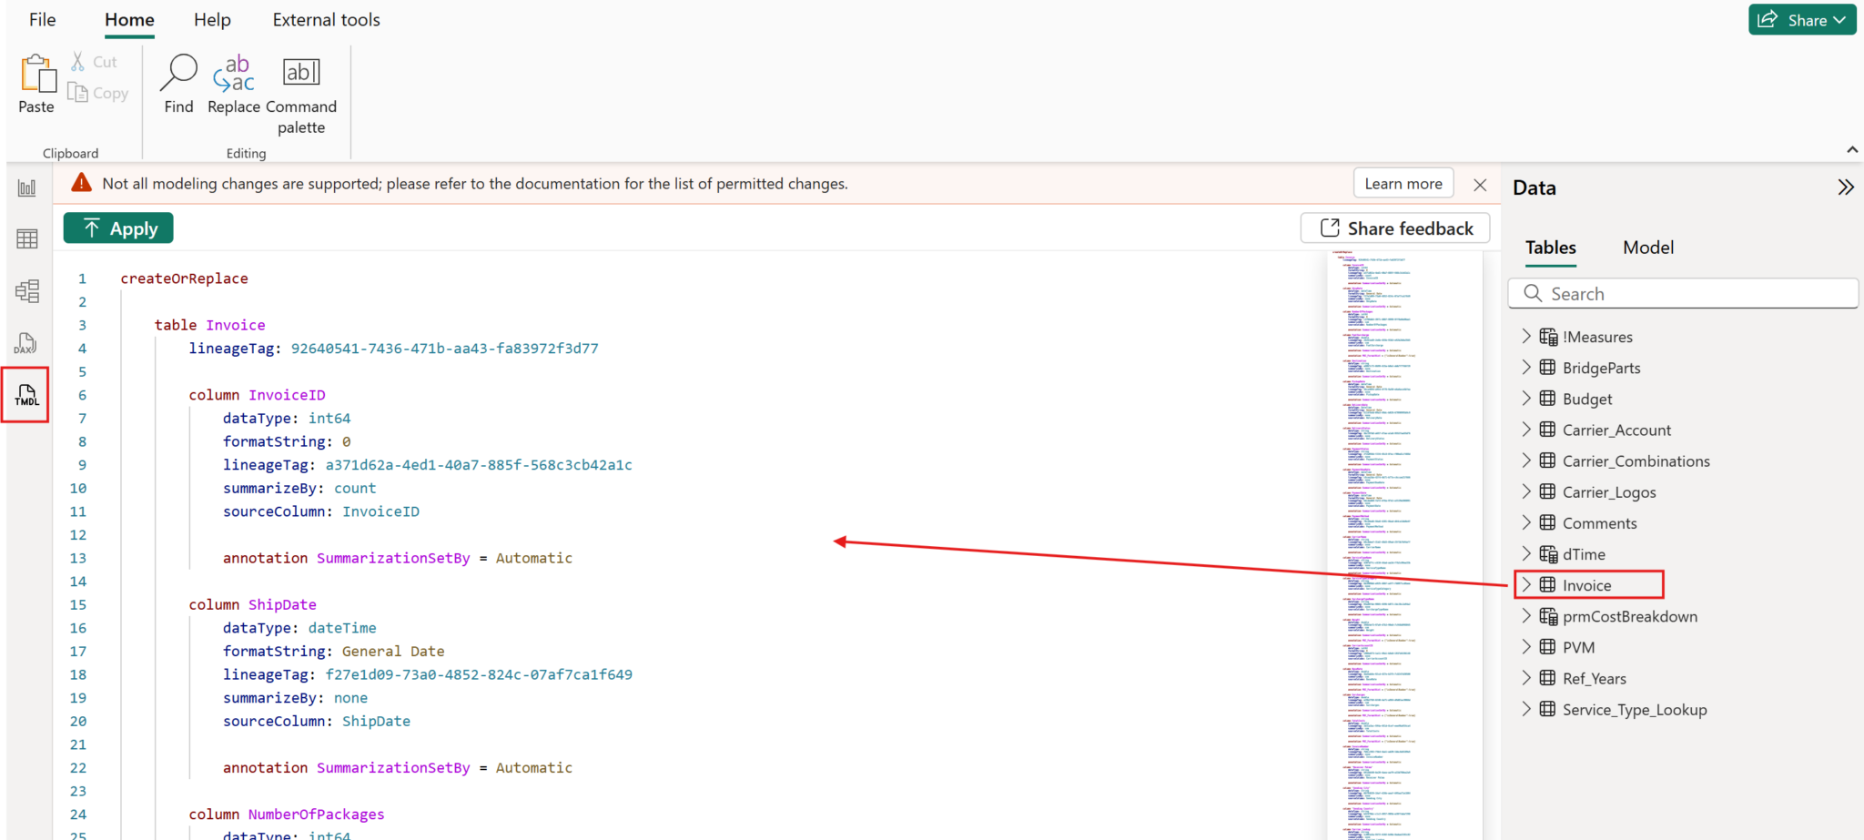Switch to the Model tab in the Data pane
This screenshot has width=1864, height=840.
(x=1647, y=248)
